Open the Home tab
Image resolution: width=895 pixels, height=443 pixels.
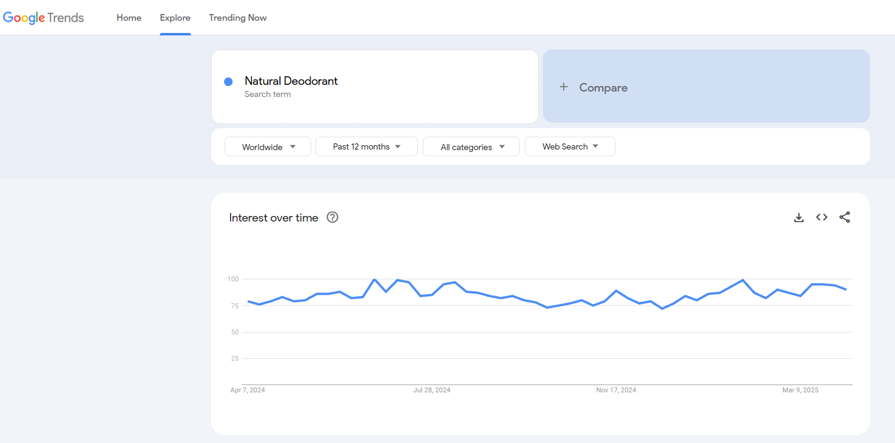tap(129, 18)
